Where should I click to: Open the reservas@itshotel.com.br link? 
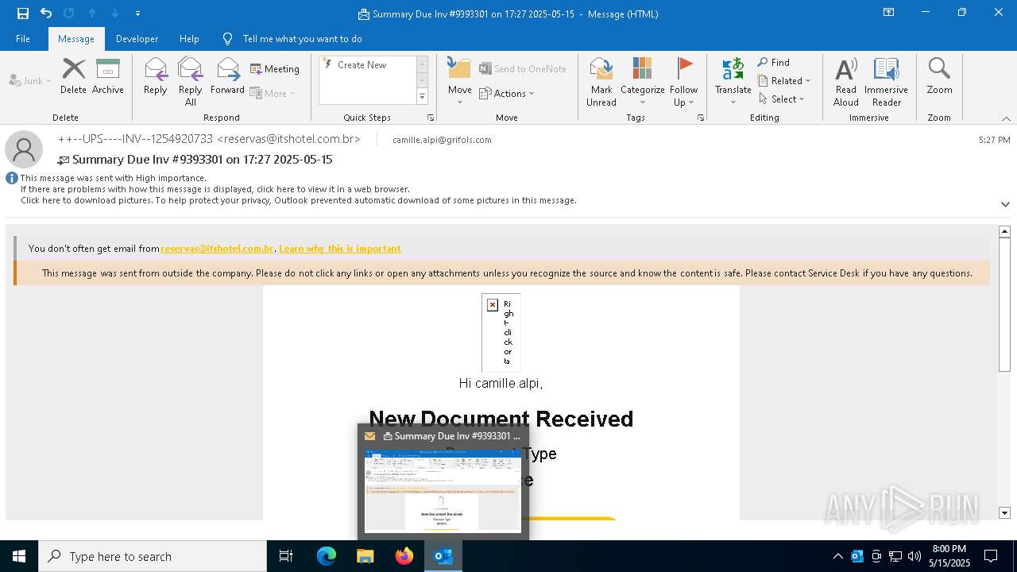[217, 249]
